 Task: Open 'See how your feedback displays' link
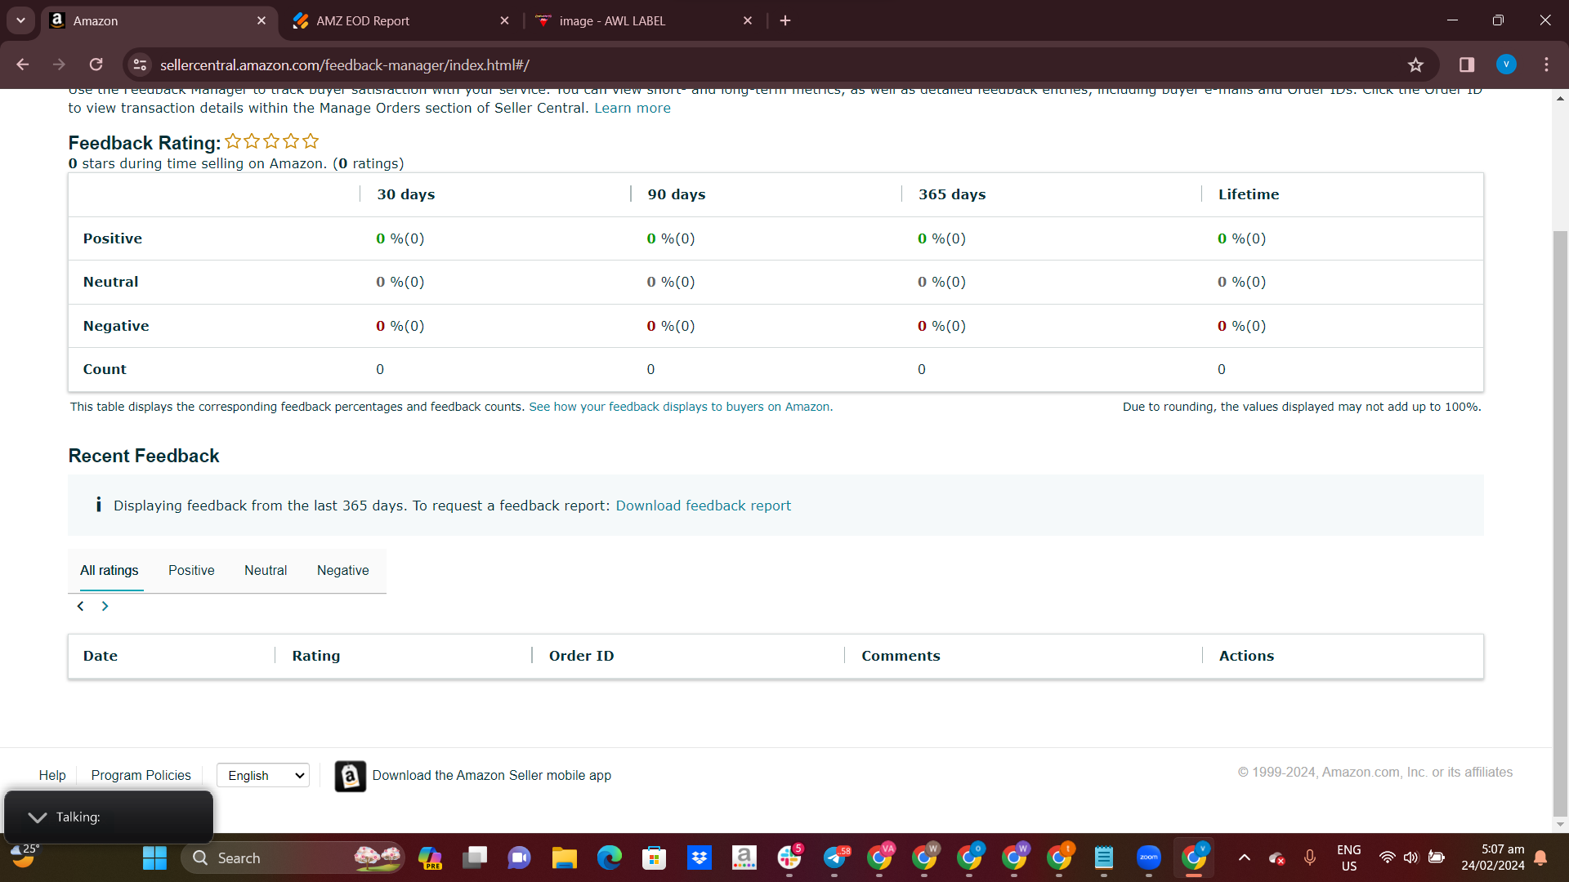[x=681, y=407]
